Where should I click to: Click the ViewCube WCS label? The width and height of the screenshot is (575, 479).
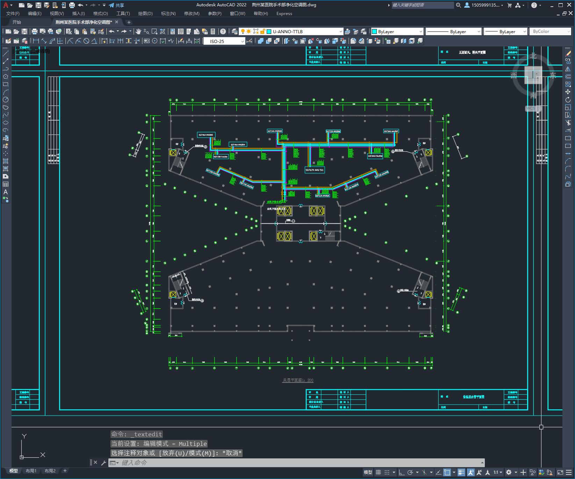point(531,108)
